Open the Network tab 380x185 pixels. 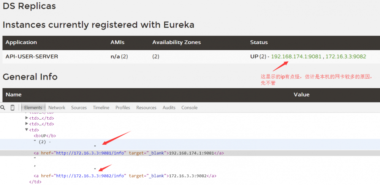pos(57,108)
